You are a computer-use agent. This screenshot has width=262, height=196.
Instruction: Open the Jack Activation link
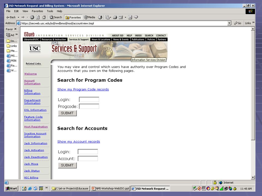[34, 150]
